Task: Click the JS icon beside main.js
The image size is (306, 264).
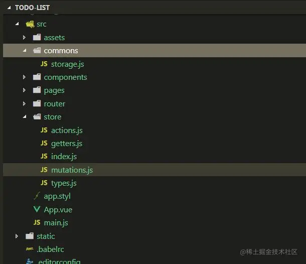Action: [x=37, y=223]
